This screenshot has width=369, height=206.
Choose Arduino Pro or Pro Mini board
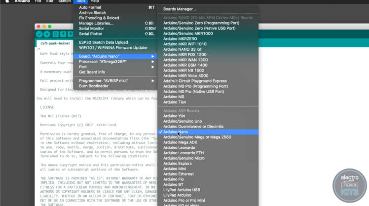coord(208,201)
